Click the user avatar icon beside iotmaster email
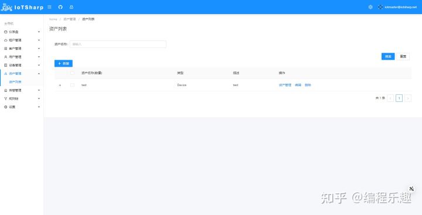The image size is (422, 215). pos(380,7)
